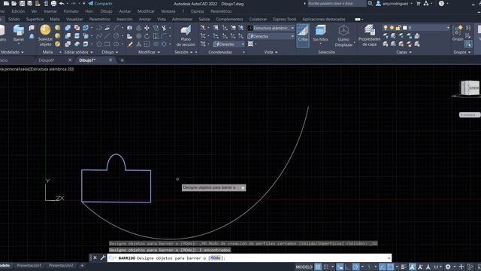The image size is (481, 271).
Task: Click the ViewCube in the drawing area
Action: coord(470,87)
